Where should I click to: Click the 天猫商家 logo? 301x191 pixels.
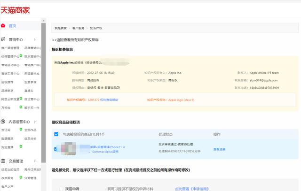click(15, 10)
